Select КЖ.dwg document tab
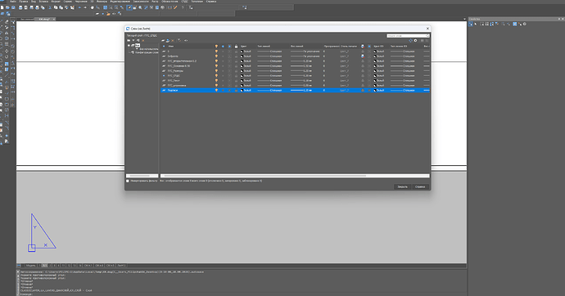Screen dimensions: 565x296 (44, 19)
